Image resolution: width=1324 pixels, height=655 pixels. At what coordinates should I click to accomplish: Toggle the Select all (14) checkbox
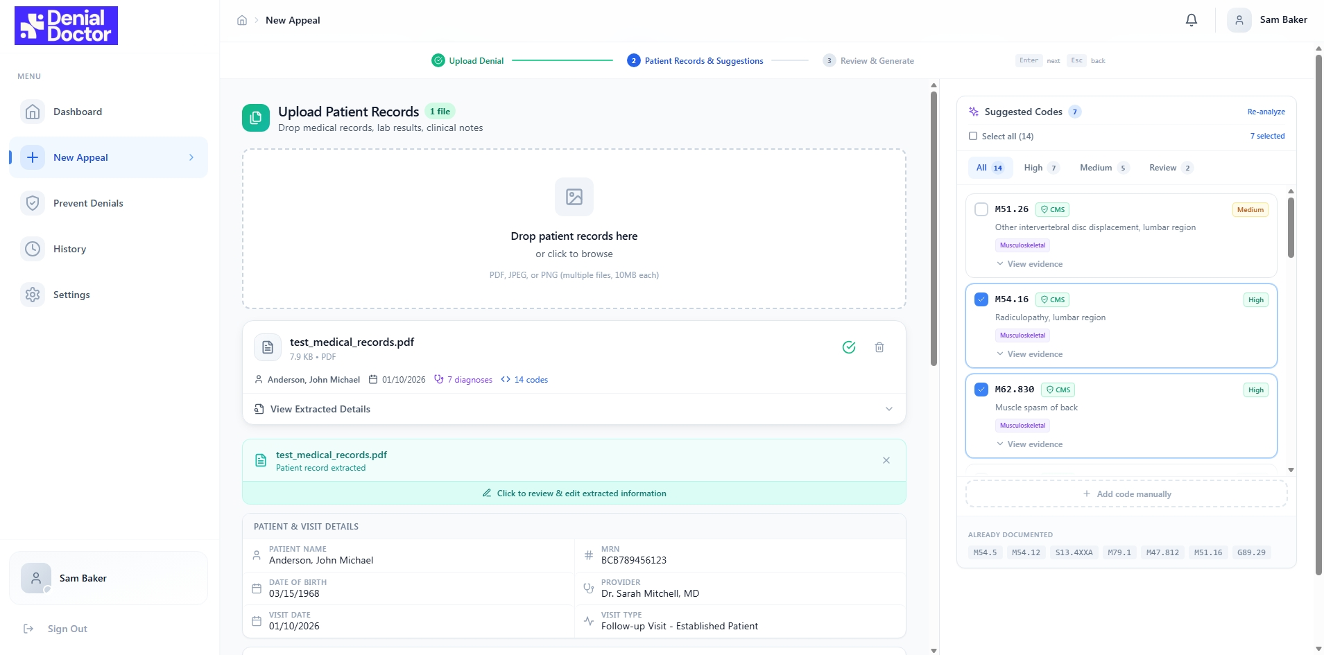click(x=973, y=136)
